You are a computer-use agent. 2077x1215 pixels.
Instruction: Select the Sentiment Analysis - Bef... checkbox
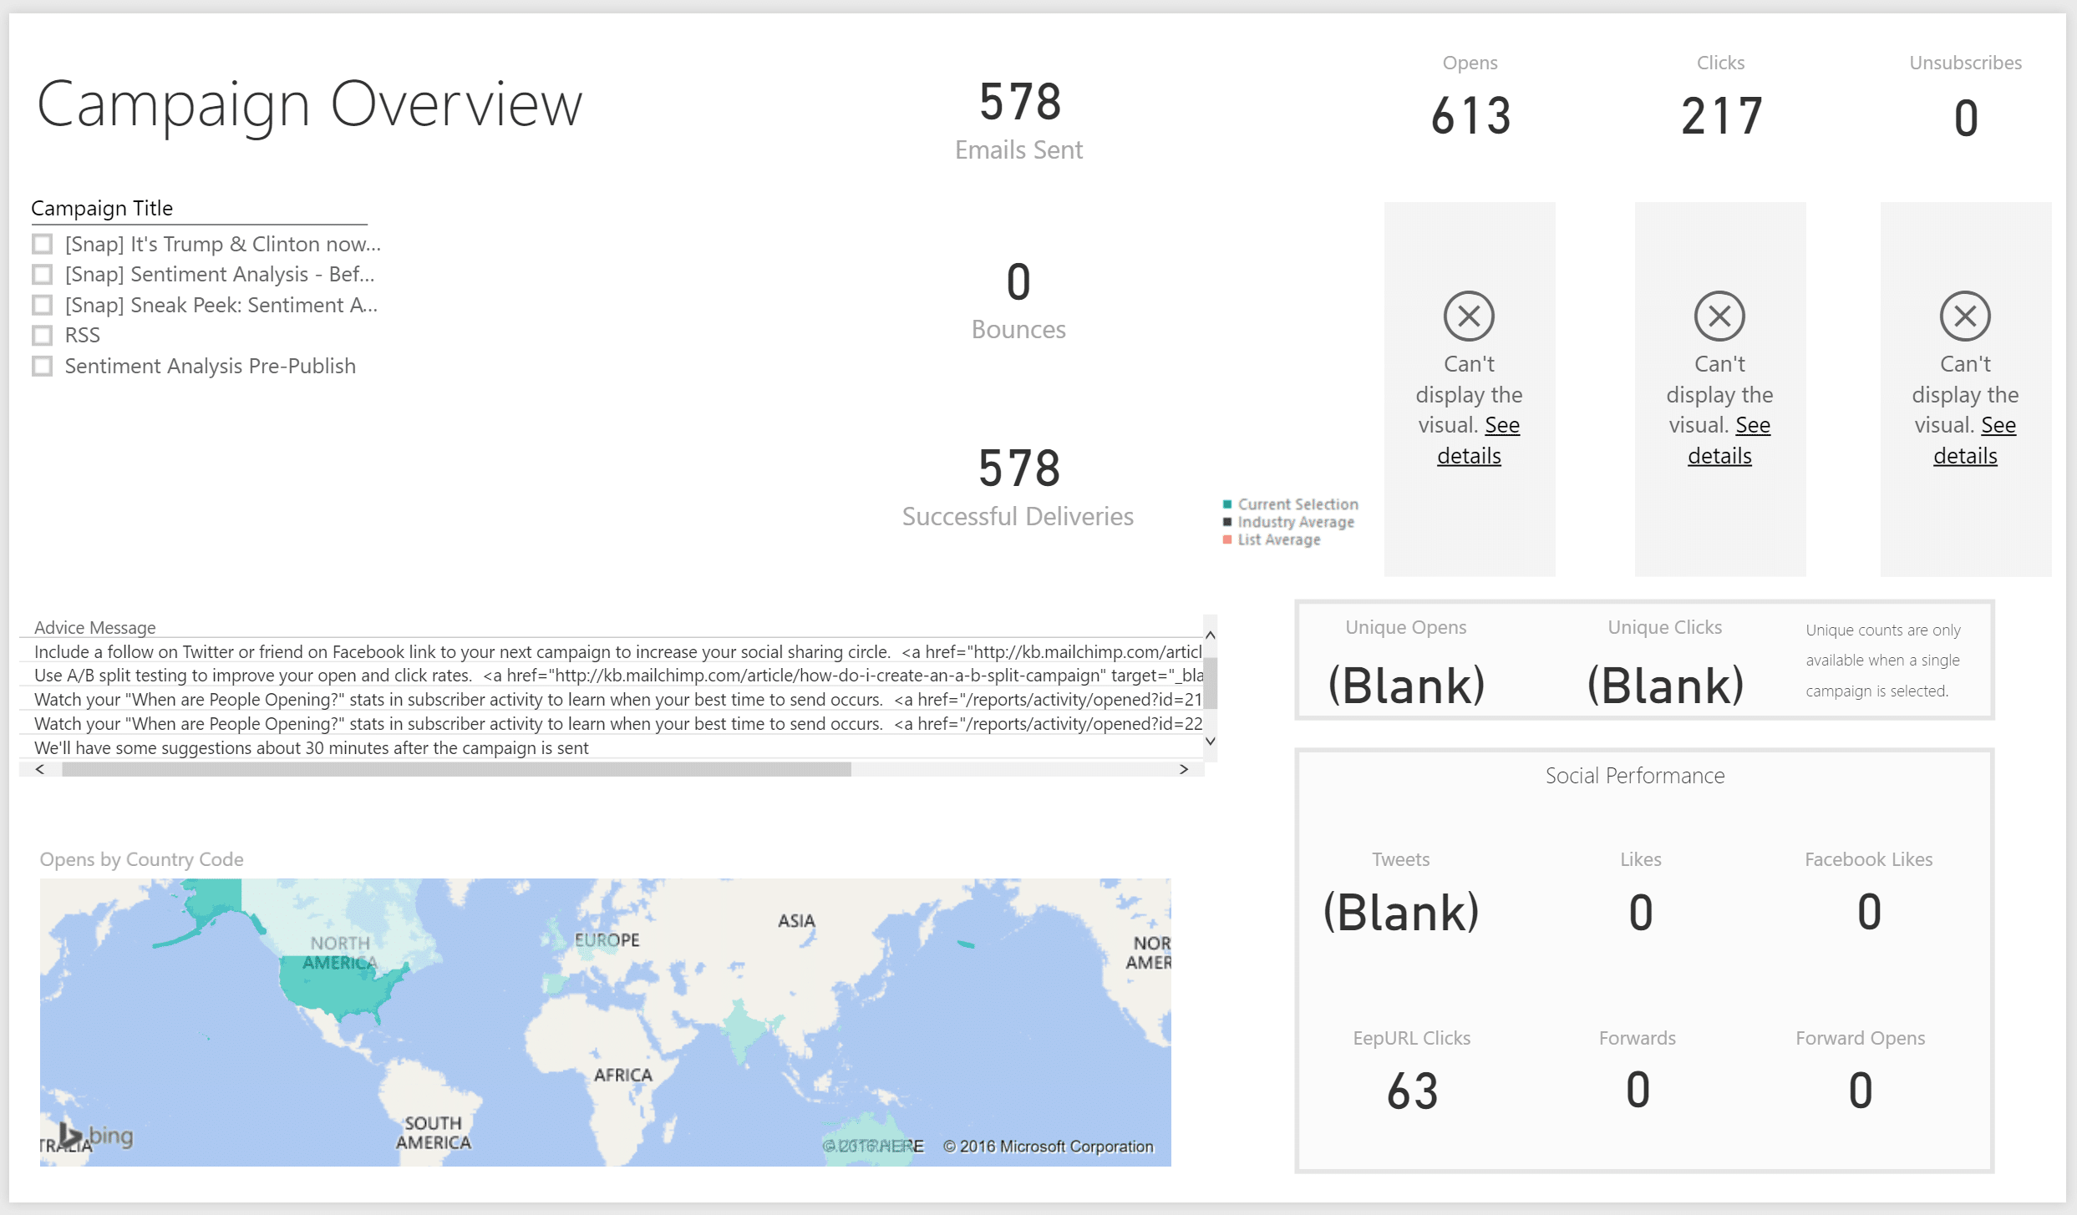pyautogui.click(x=43, y=274)
